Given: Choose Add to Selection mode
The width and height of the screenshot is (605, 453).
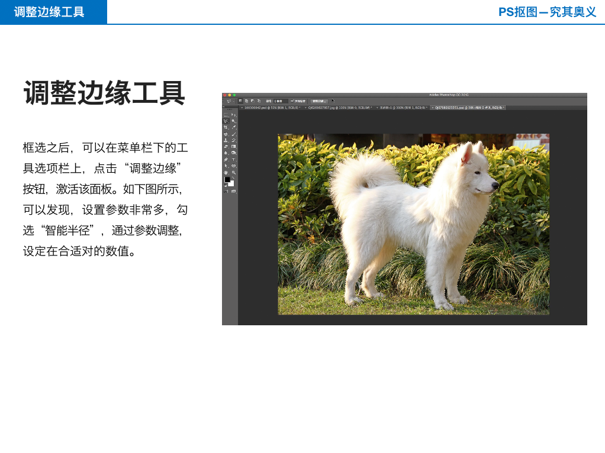Looking at the screenshot, I should click(246, 101).
